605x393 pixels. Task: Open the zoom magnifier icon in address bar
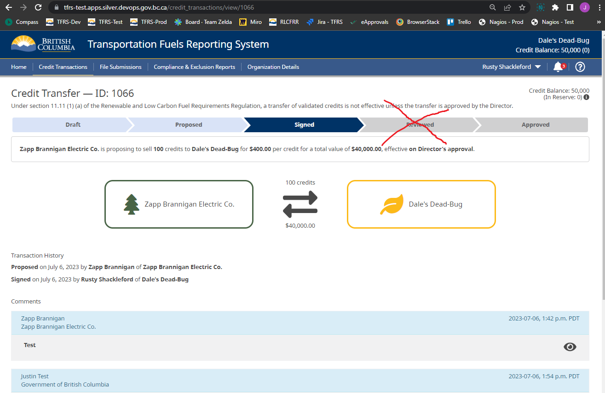click(493, 7)
